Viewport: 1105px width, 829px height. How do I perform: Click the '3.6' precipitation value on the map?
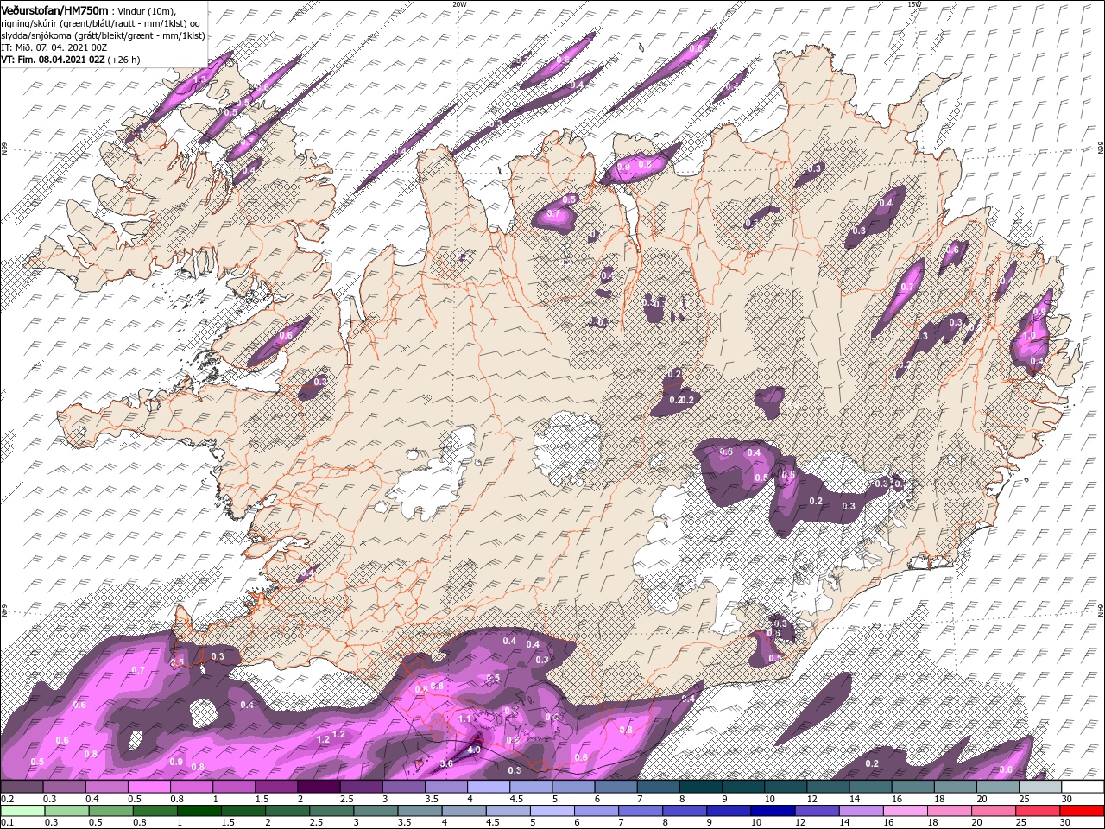tap(446, 764)
